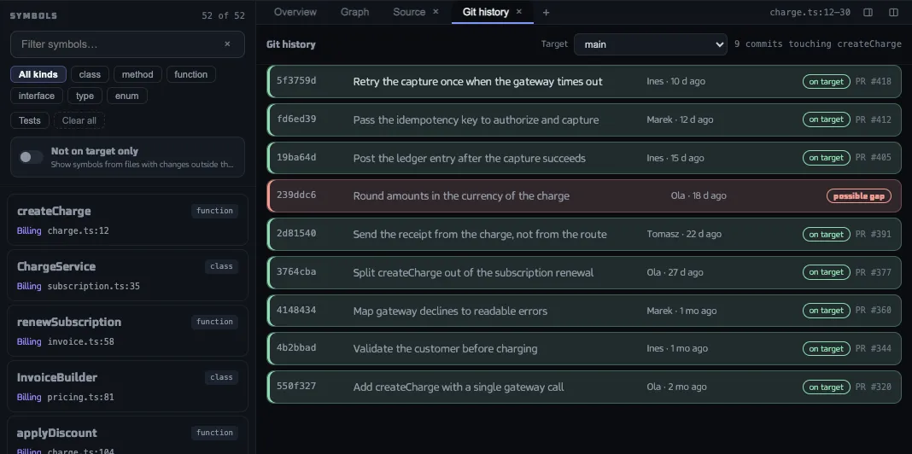The height and width of the screenshot is (454, 912).
Task: Select the renewSubscription symbol card
Action: point(127,331)
